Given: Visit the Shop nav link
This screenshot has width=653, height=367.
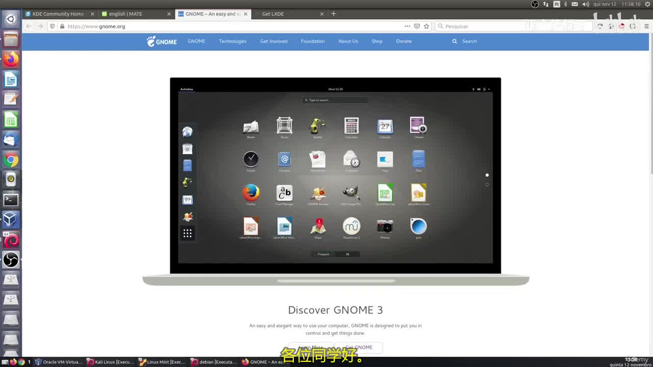Looking at the screenshot, I should [x=377, y=41].
